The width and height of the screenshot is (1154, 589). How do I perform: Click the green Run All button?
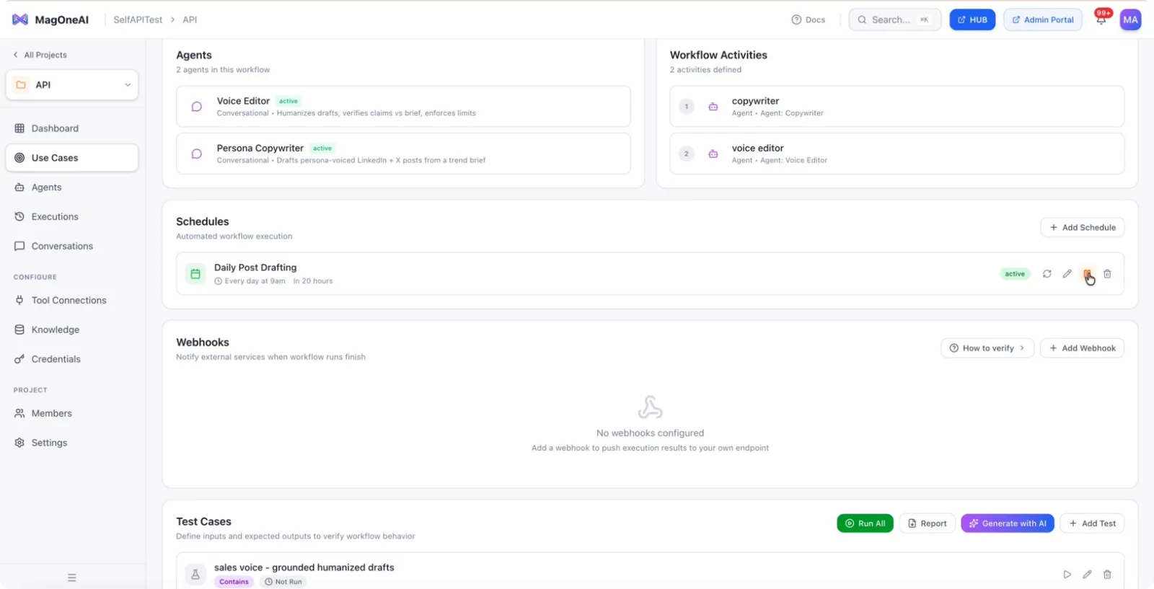click(865, 523)
